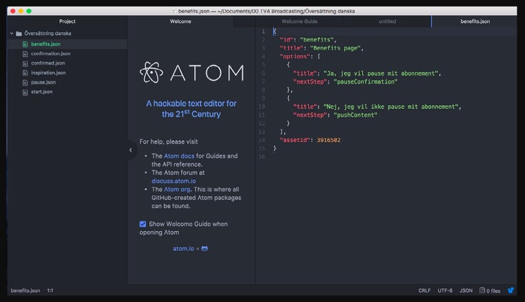Click the blue squirrel update icon in status bar
Image resolution: width=525 pixels, height=302 pixels.
point(511,290)
